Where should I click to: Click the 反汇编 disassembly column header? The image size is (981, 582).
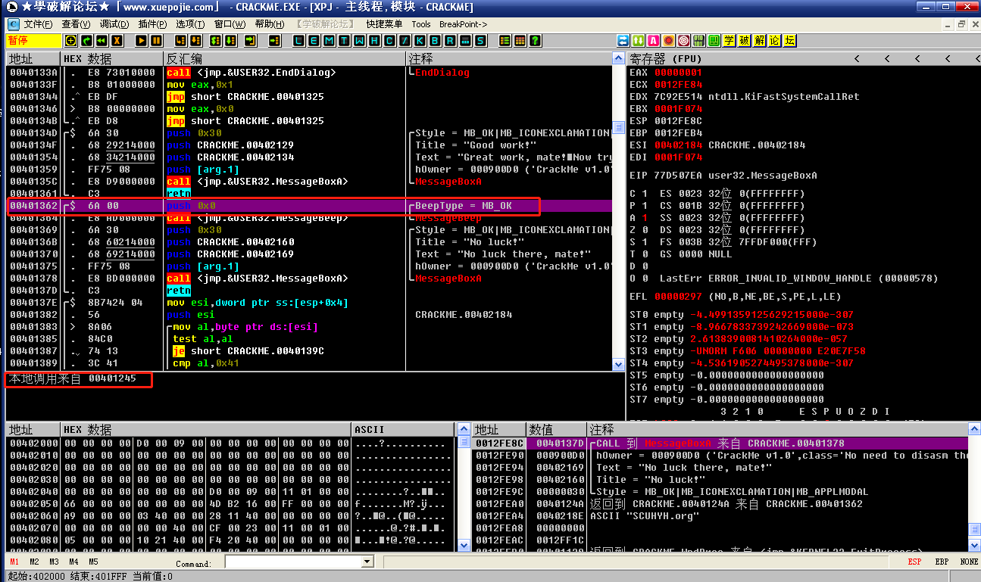(x=185, y=58)
